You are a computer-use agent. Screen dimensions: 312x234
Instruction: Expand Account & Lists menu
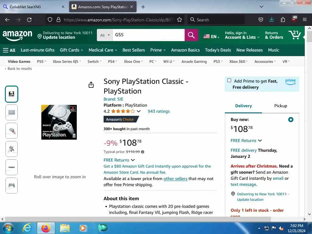[x=242, y=35]
